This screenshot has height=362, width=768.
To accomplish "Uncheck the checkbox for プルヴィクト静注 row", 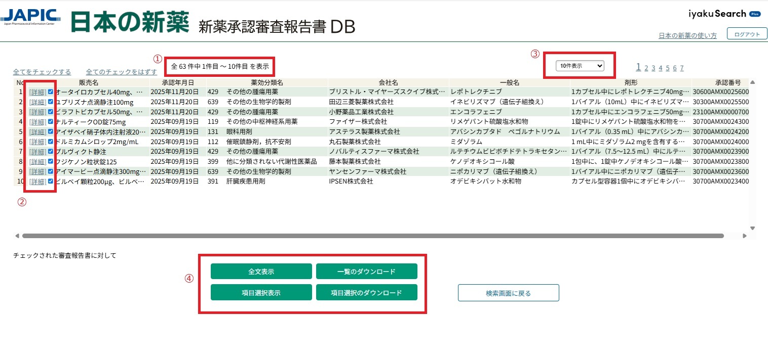I will click(50, 151).
